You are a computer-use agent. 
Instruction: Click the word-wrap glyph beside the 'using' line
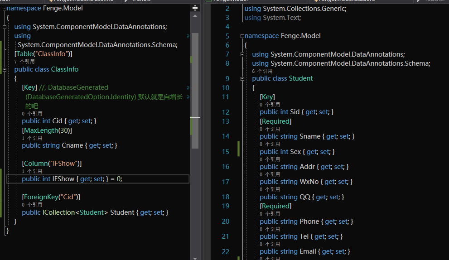tap(188, 36)
